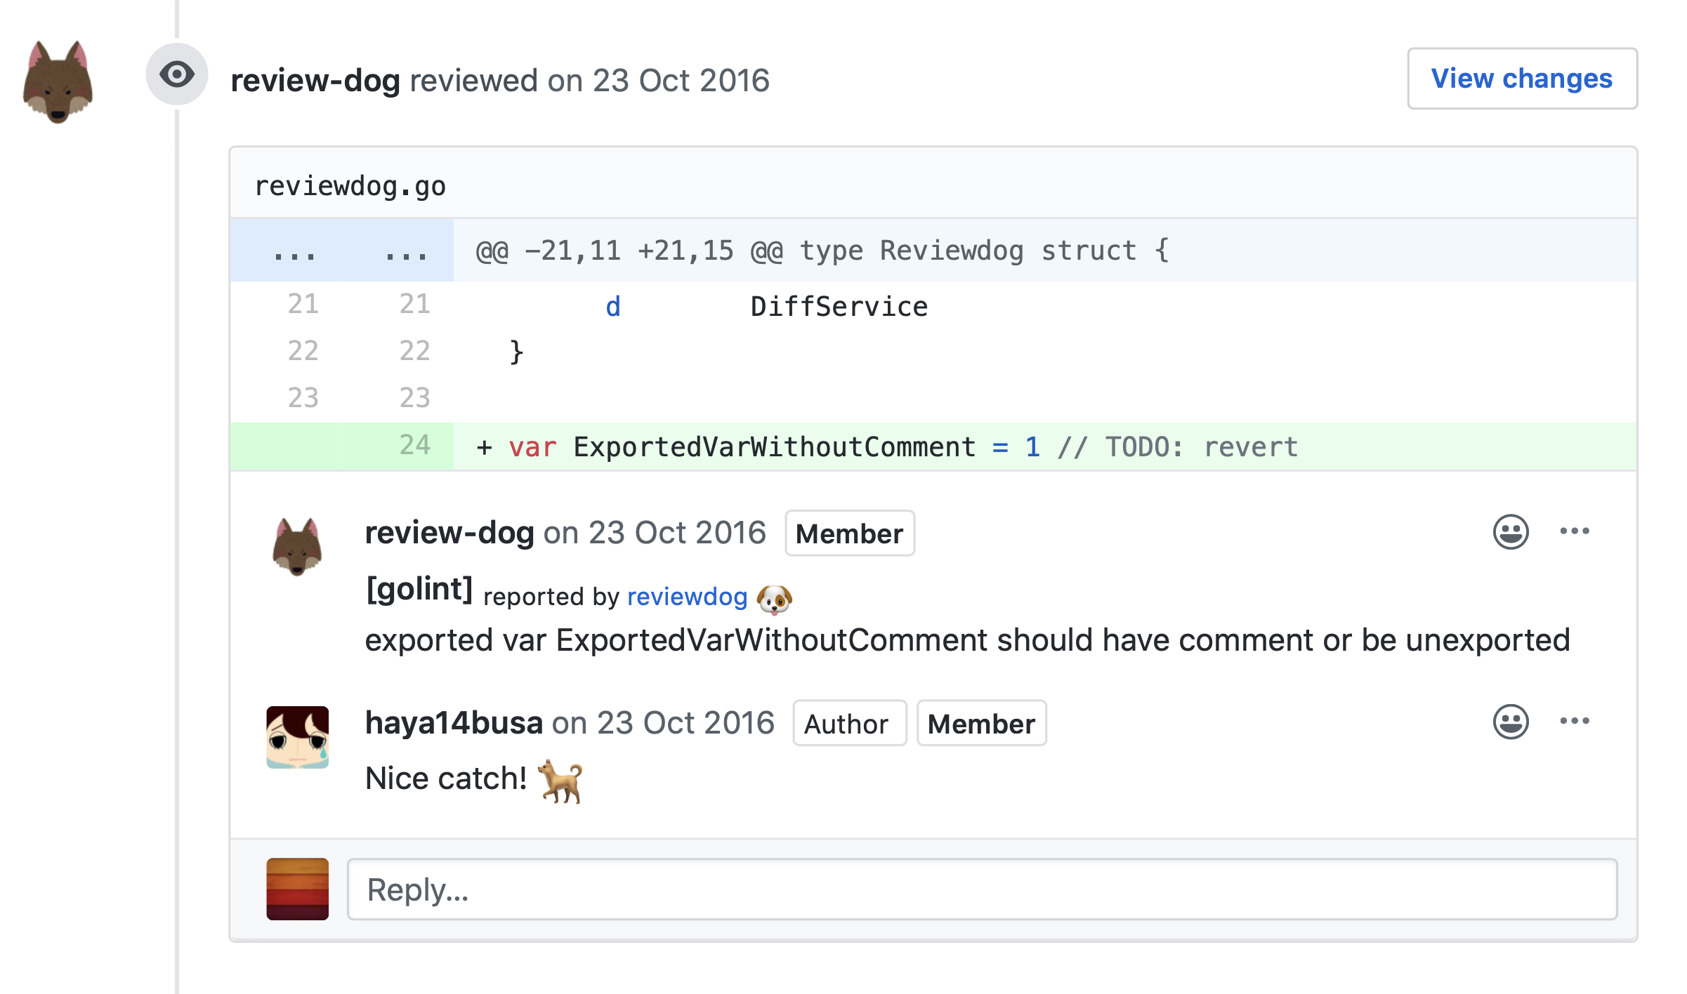Click your avatar beside reply box
The image size is (1687, 994).
coord(297,889)
